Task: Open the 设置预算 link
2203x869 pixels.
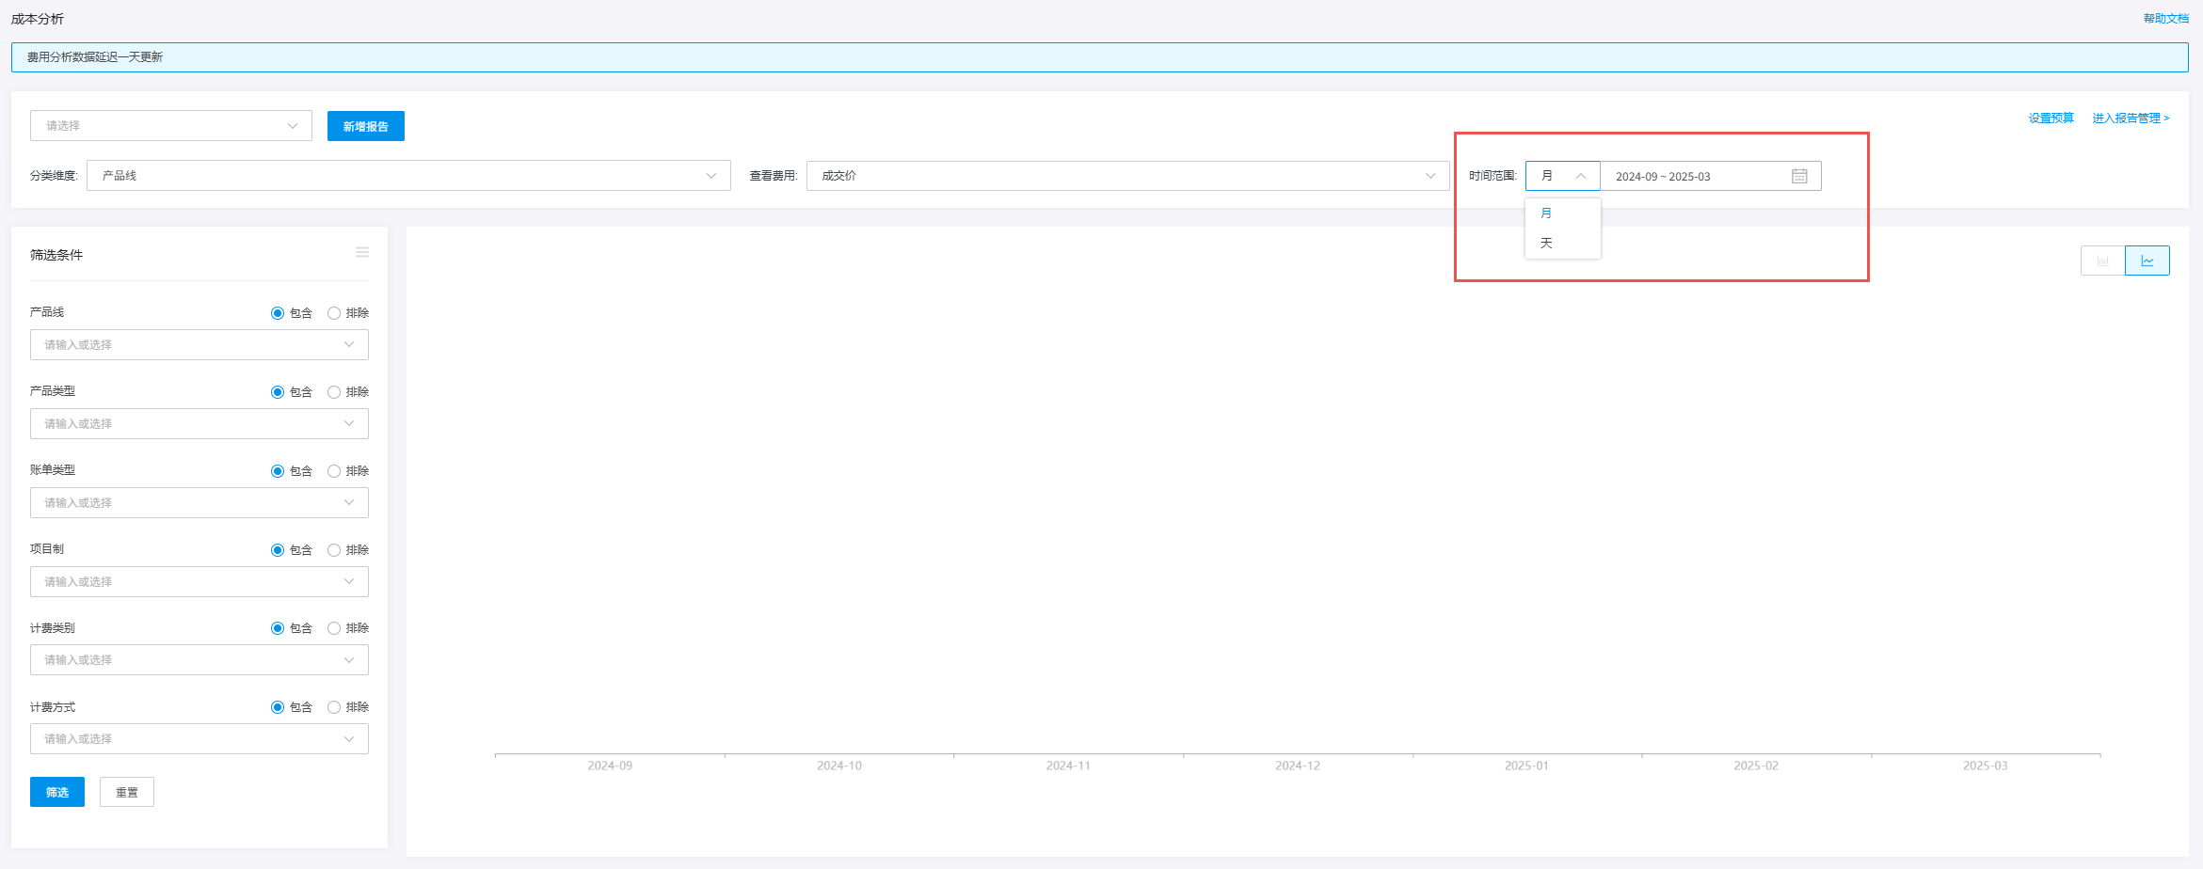Action: pyautogui.click(x=2051, y=118)
